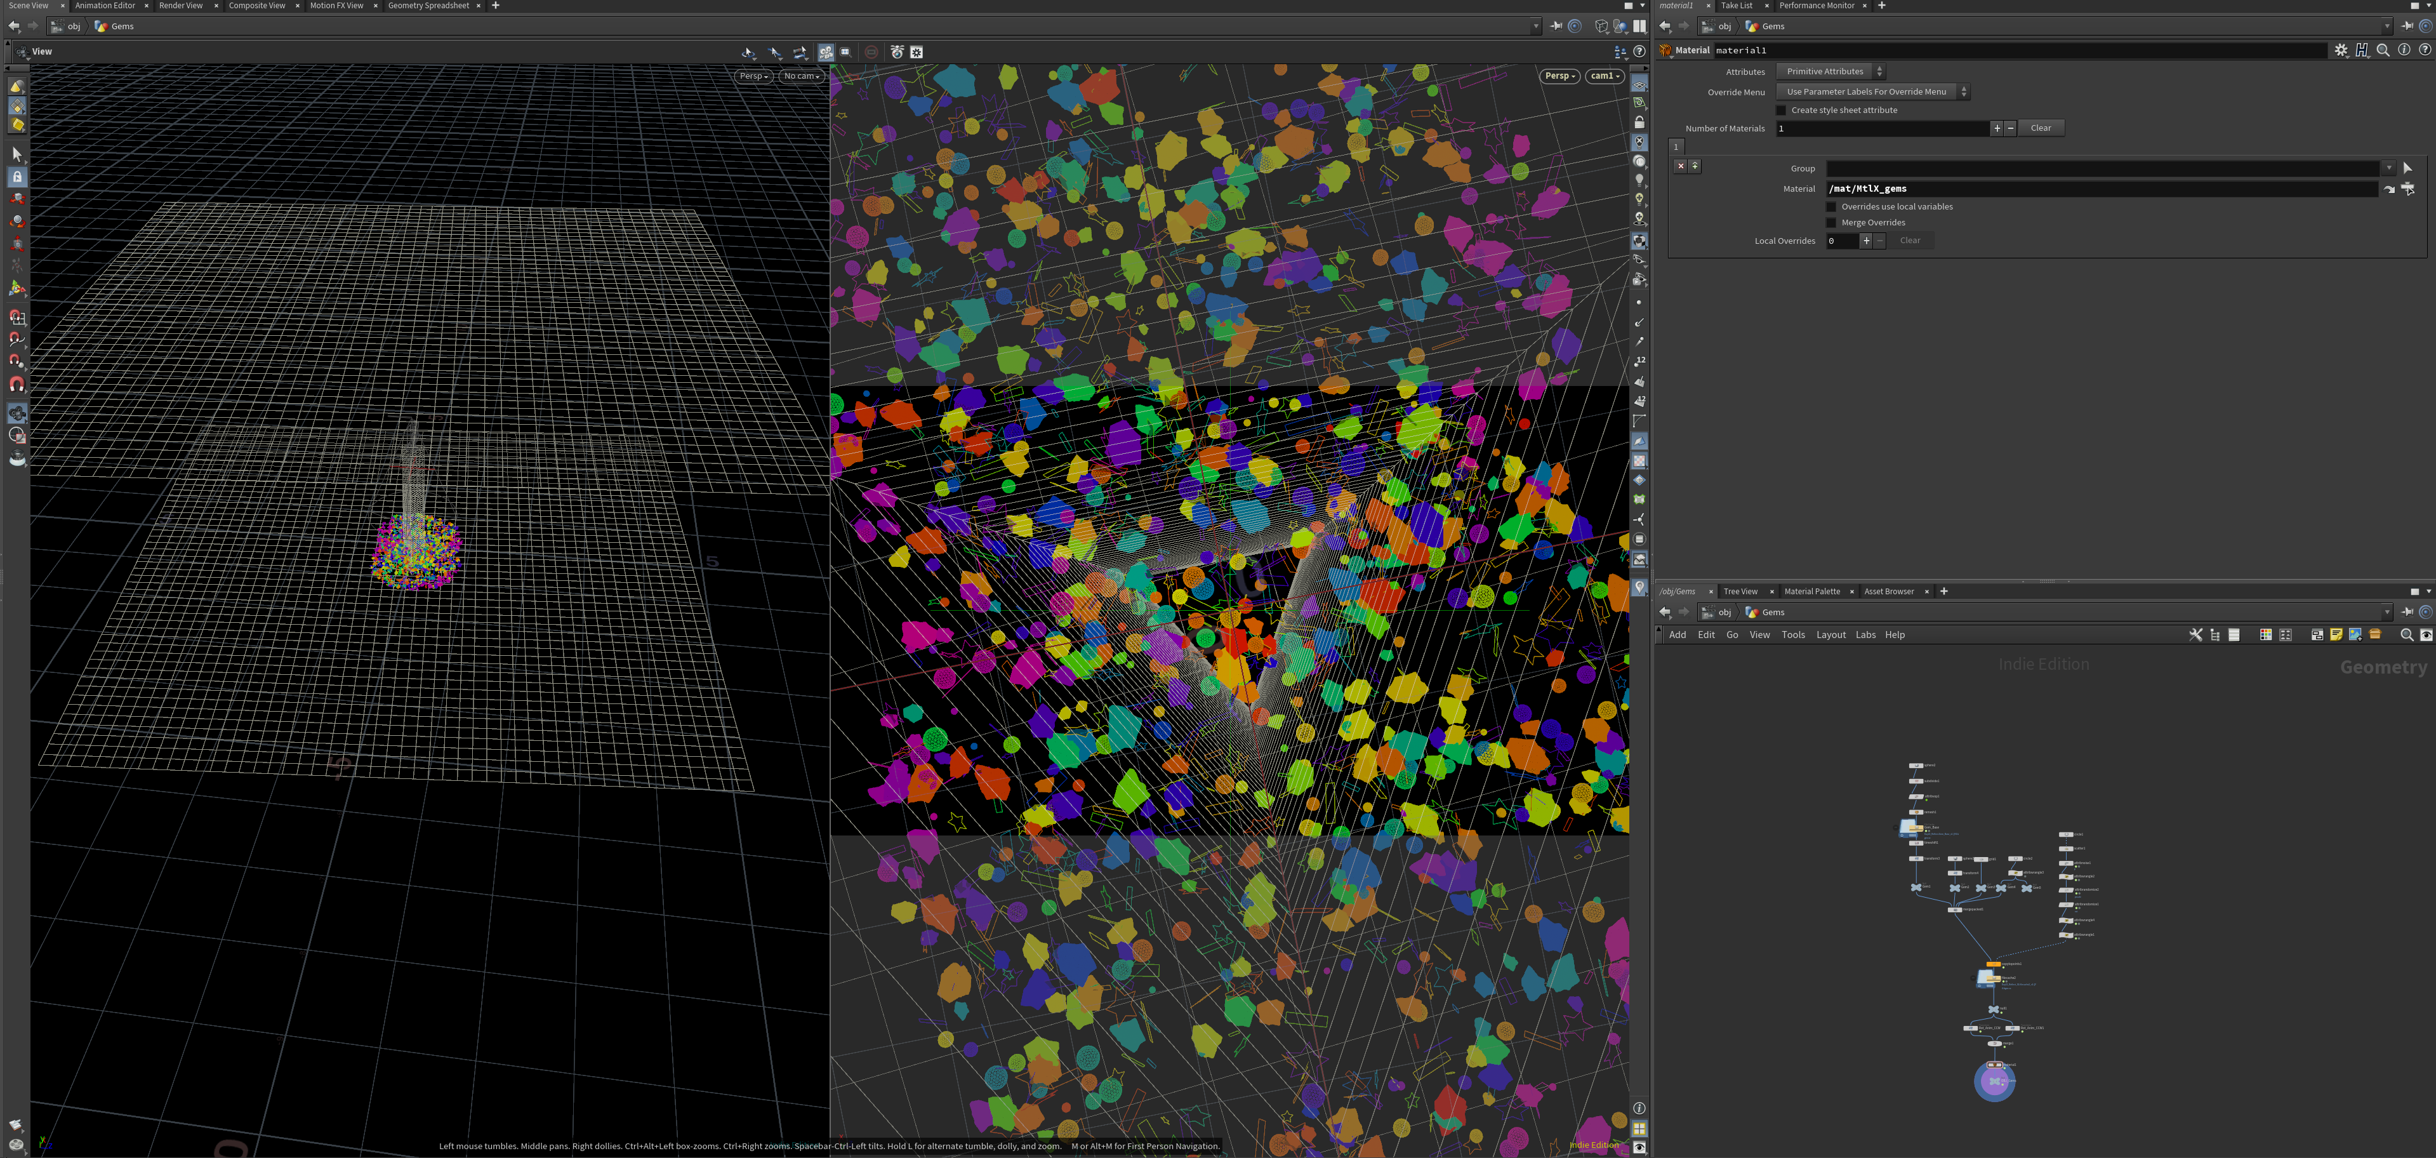Clear the Number of Materials

2041,129
